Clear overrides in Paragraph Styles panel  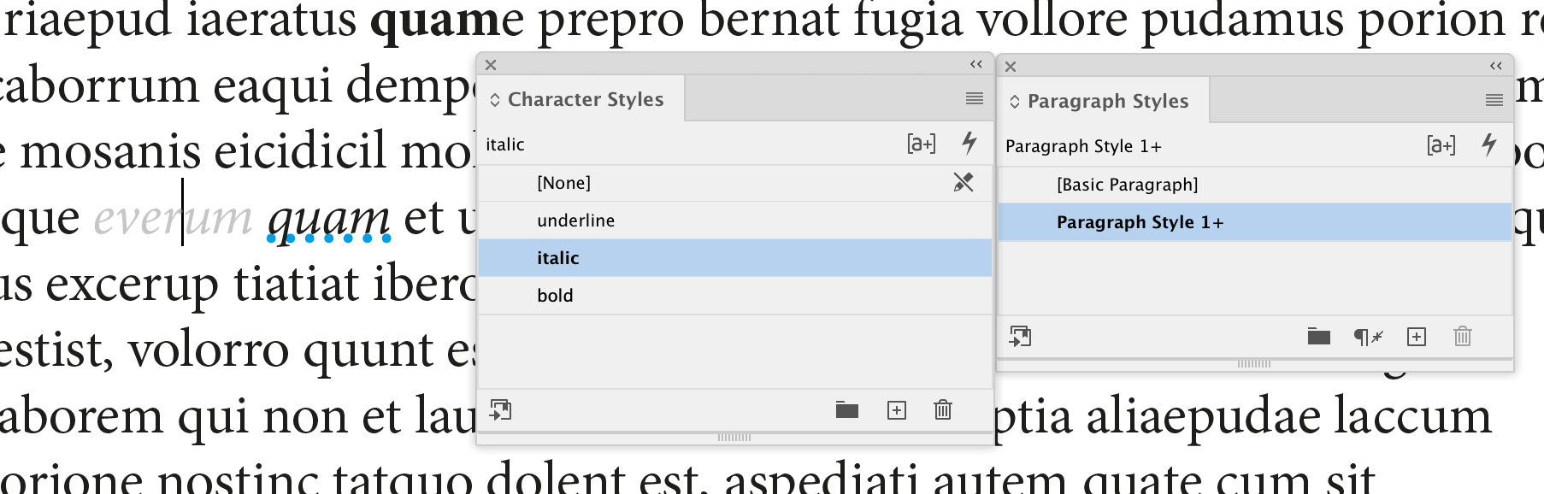[x=1368, y=337]
